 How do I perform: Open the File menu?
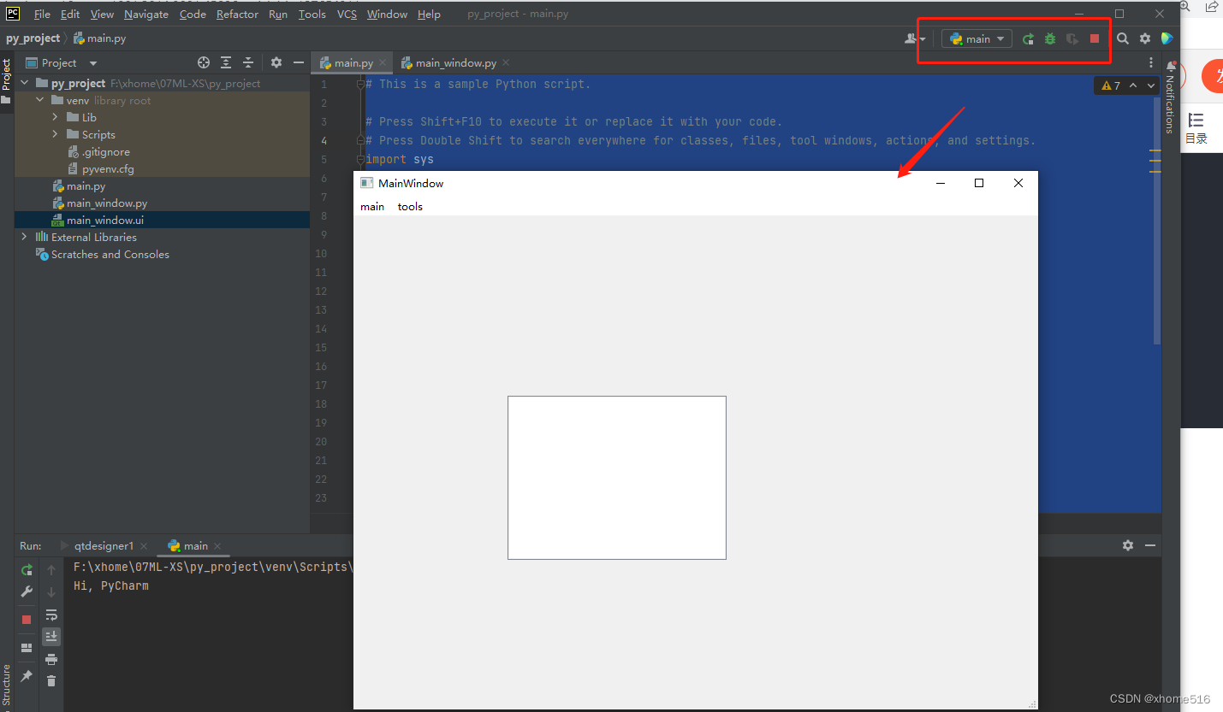point(42,14)
